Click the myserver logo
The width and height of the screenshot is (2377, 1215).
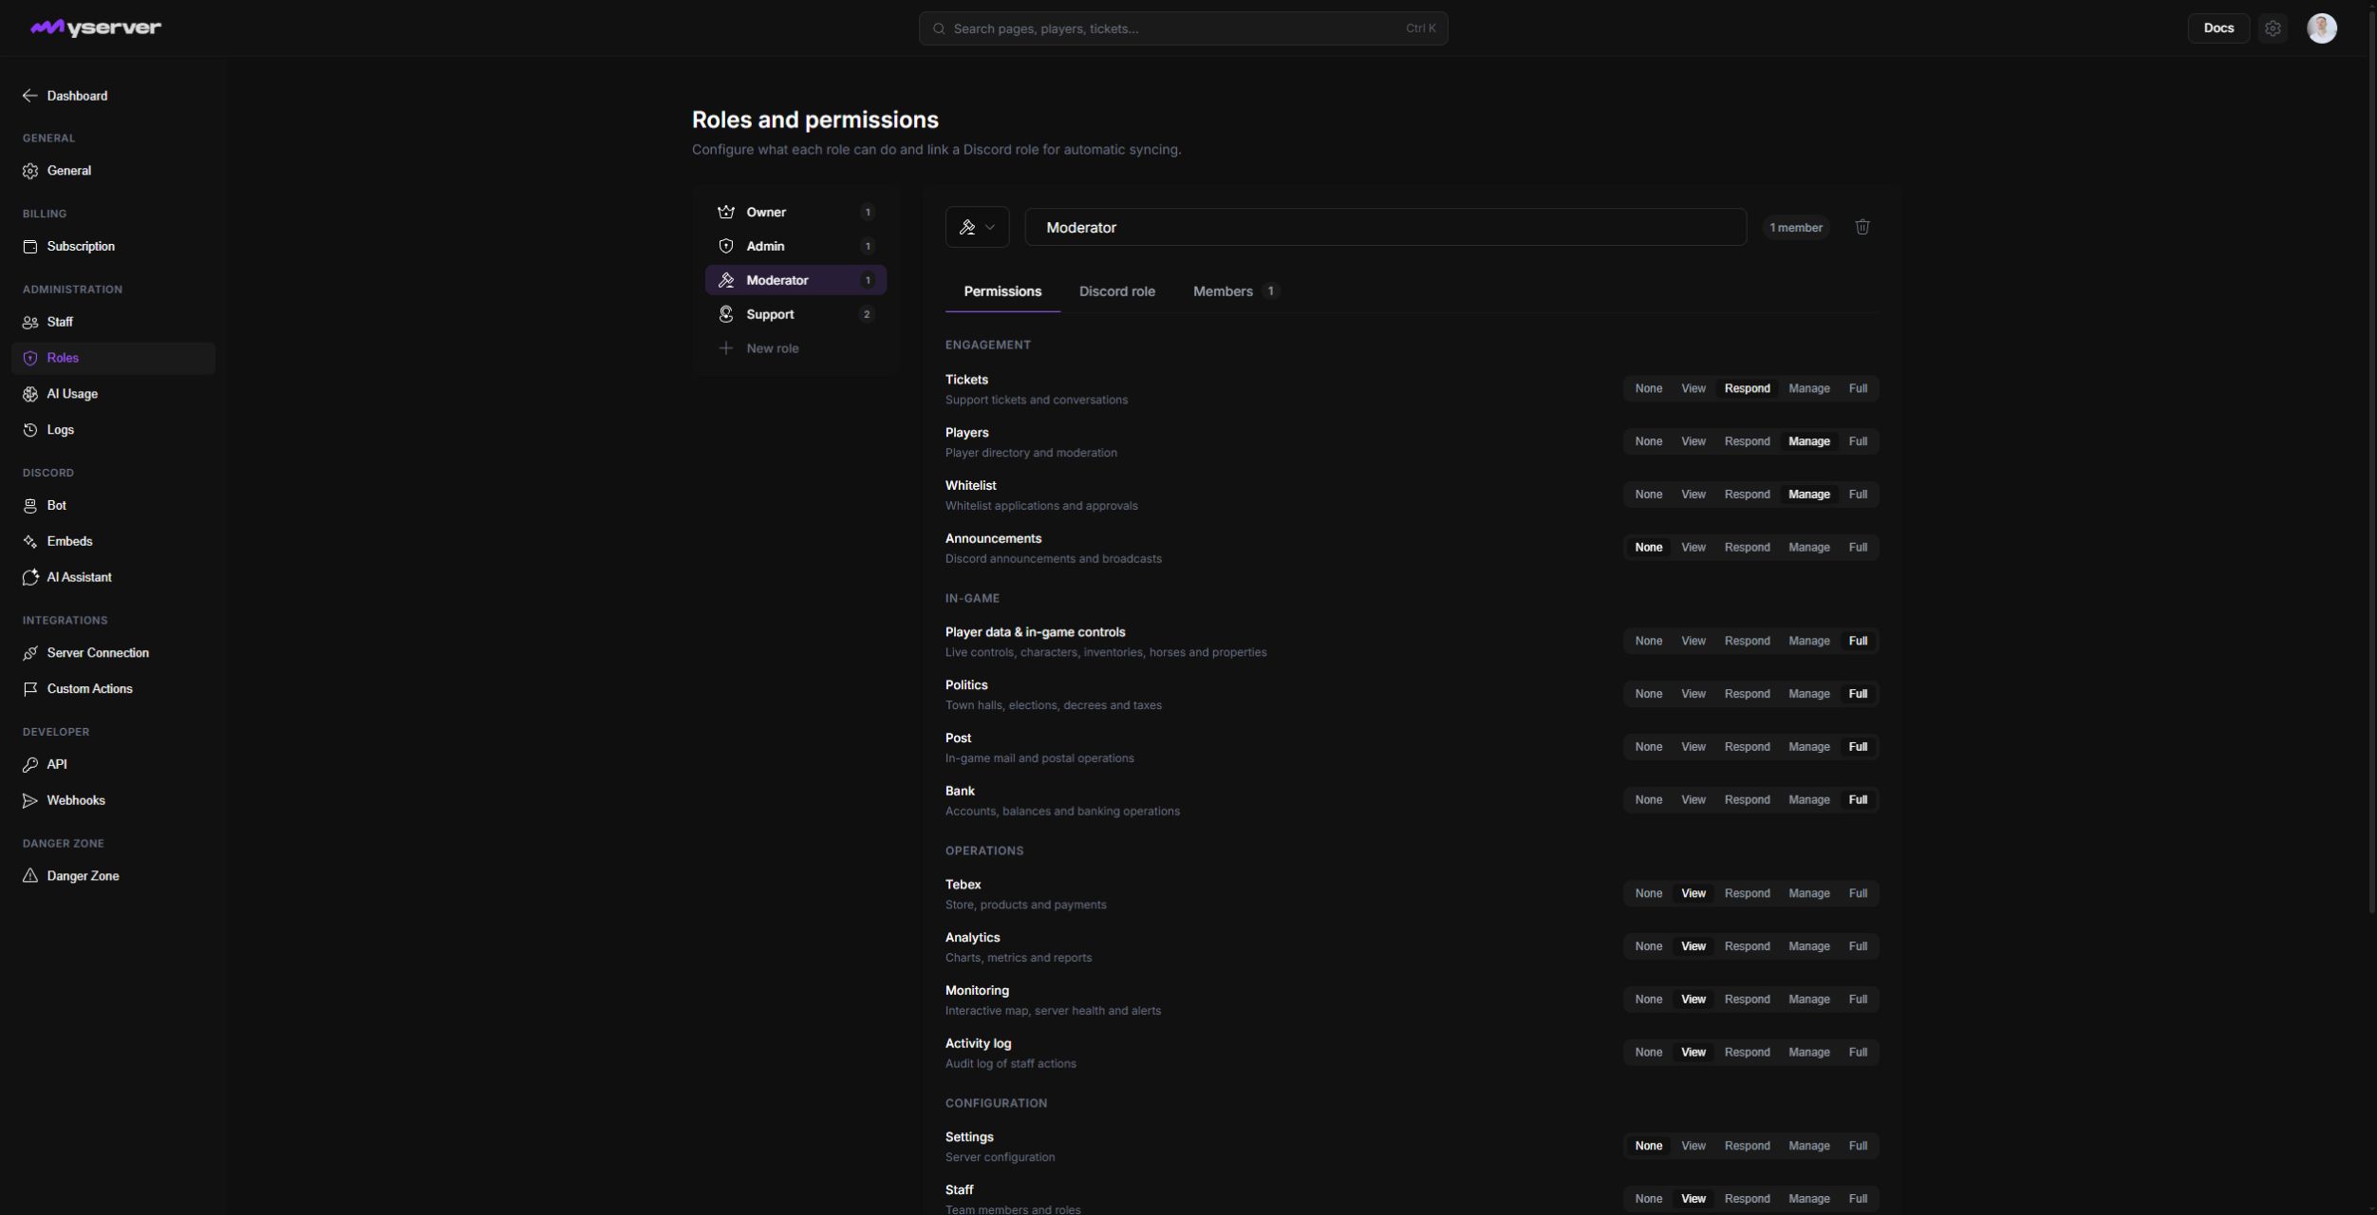(95, 28)
